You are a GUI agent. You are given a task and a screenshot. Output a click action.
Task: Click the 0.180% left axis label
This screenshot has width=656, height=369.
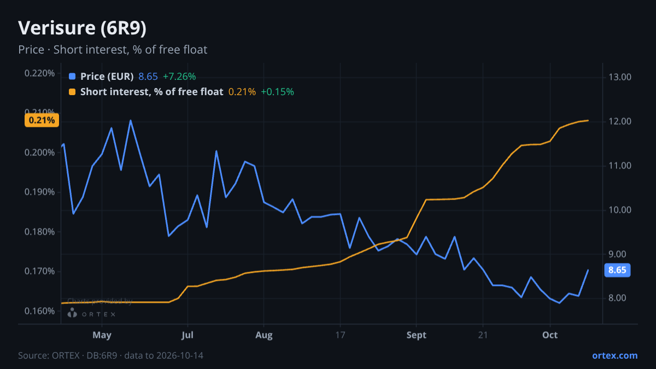click(x=40, y=232)
